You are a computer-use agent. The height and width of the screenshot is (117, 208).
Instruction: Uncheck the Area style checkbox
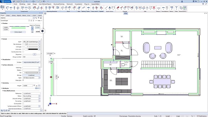(23, 80)
